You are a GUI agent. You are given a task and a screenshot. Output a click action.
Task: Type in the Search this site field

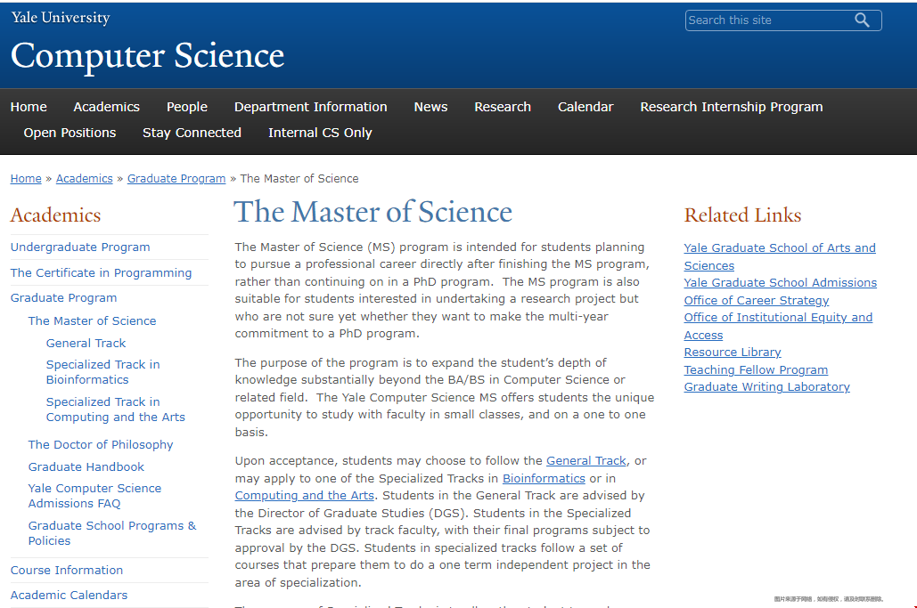coord(766,20)
